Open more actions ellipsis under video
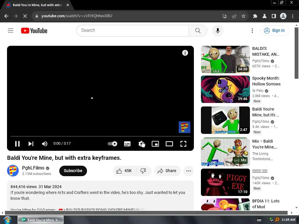This screenshot has height=224, width=299. pos(189,171)
